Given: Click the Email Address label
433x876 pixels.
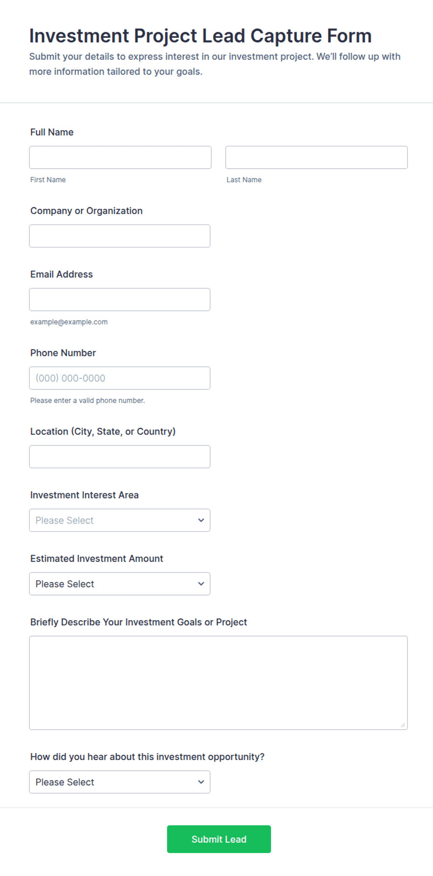Looking at the screenshot, I should [61, 274].
